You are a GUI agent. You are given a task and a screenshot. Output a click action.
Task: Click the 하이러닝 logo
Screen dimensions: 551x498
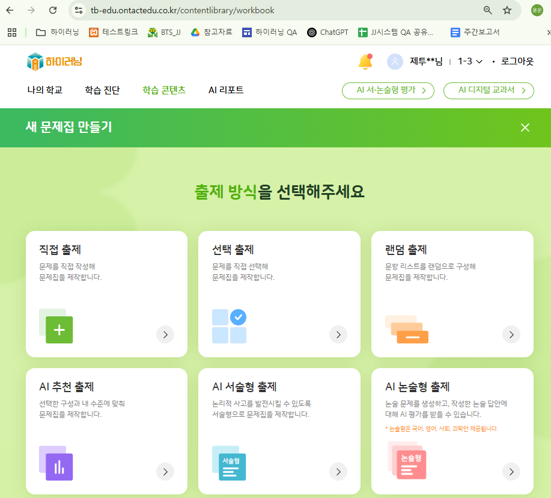click(55, 61)
